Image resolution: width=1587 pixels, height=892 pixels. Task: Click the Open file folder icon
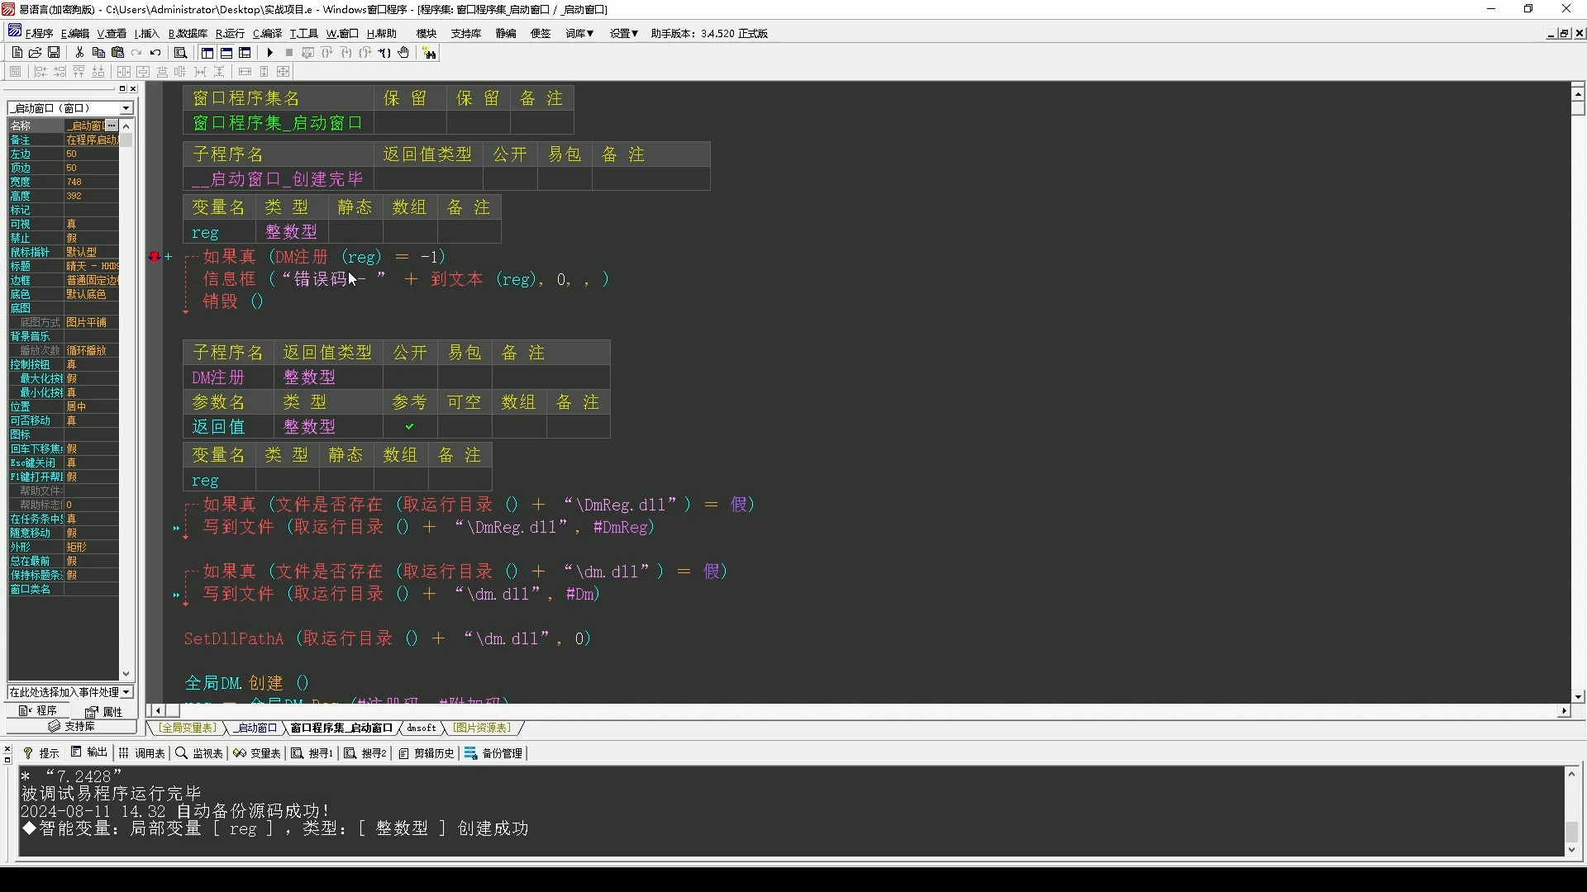(35, 53)
